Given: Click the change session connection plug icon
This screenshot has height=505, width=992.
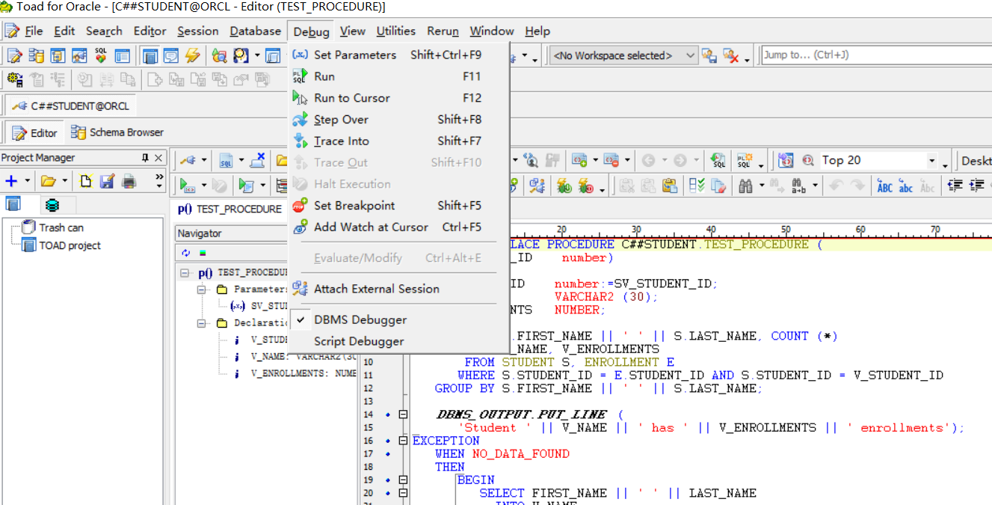Looking at the screenshot, I should (x=187, y=160).
